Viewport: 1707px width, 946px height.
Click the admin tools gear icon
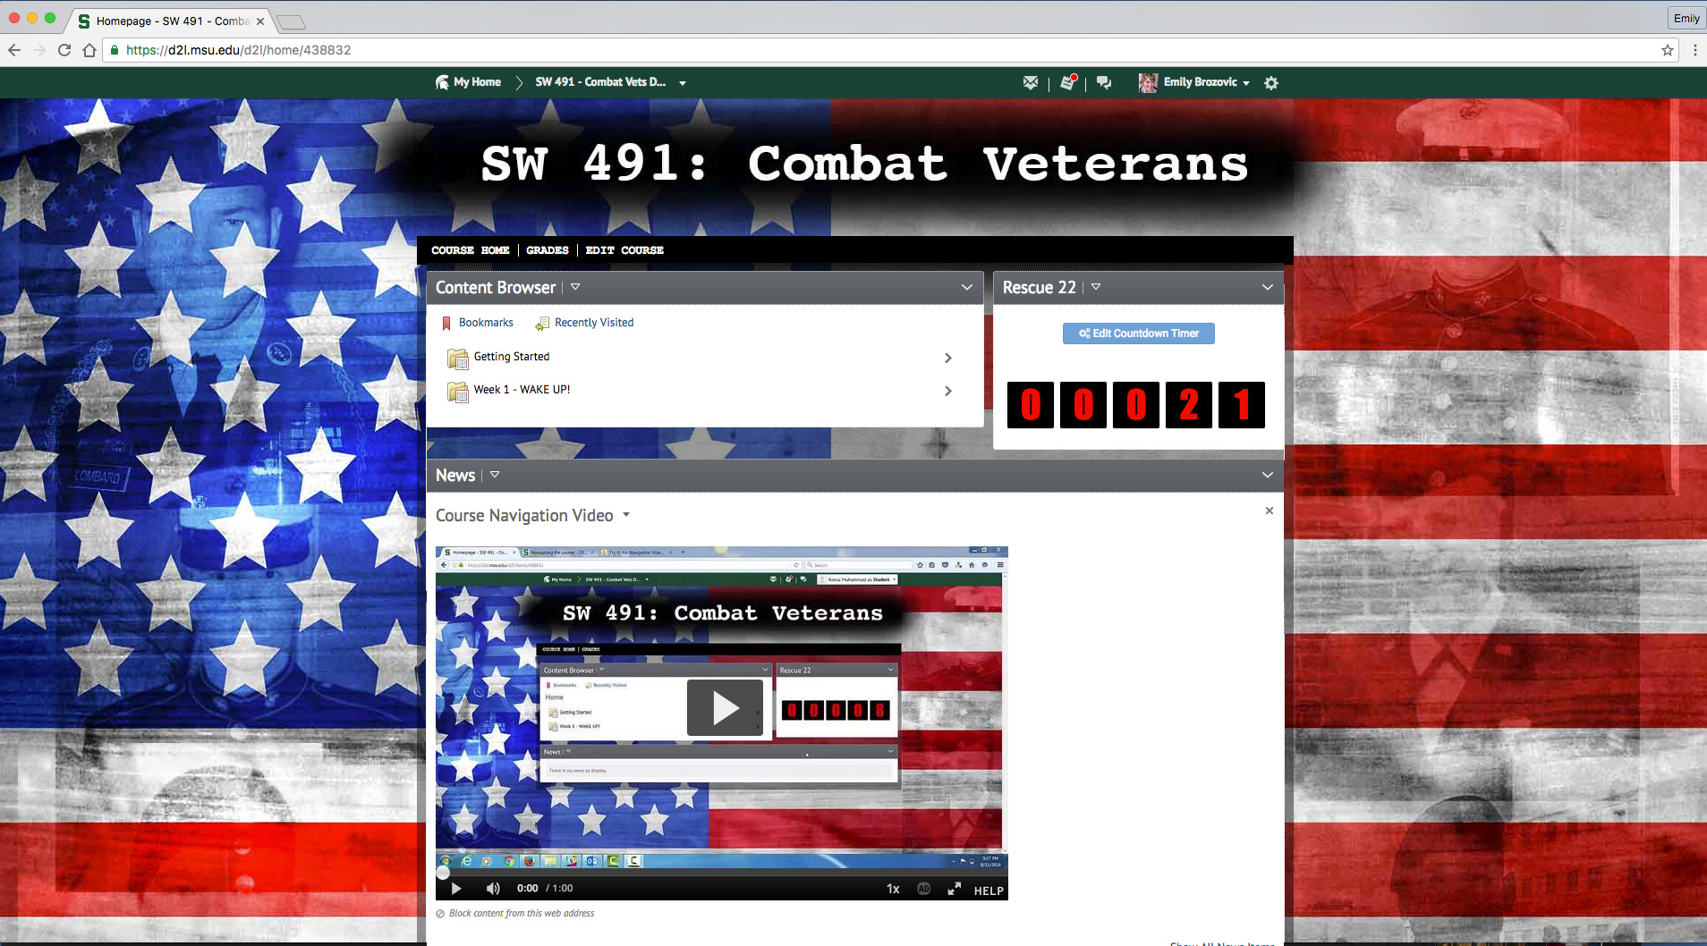coord(1271,83)
